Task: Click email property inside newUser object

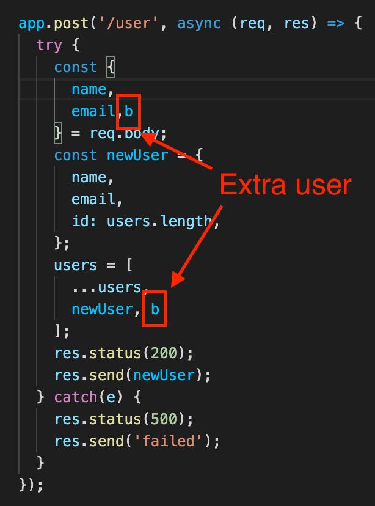Action: tap(93, 199)
